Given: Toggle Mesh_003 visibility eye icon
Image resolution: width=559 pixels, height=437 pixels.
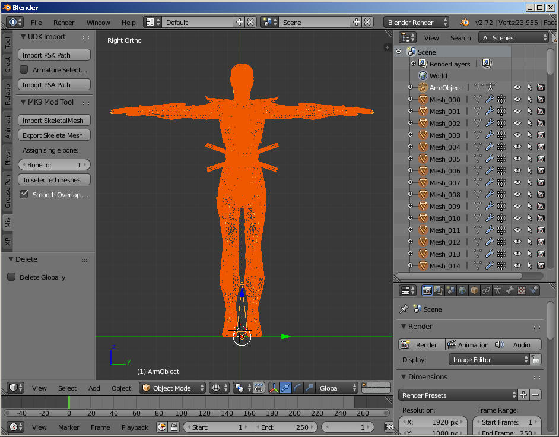Looking at the screenshot, I should [516, 135].
